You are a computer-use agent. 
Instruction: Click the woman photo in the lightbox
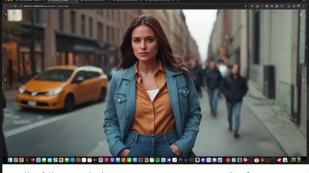click(154, 83)
